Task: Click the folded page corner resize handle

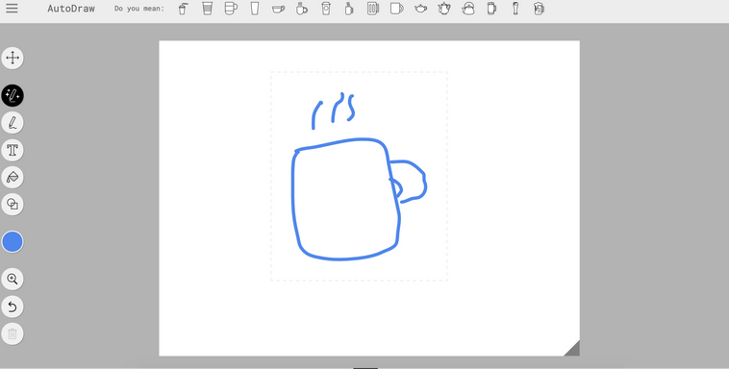Action: click(573, 350)
